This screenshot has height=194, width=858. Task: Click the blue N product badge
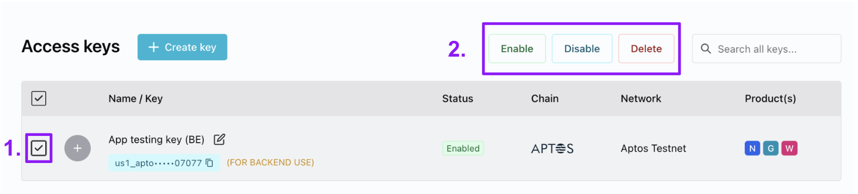(x=752, y=148)
